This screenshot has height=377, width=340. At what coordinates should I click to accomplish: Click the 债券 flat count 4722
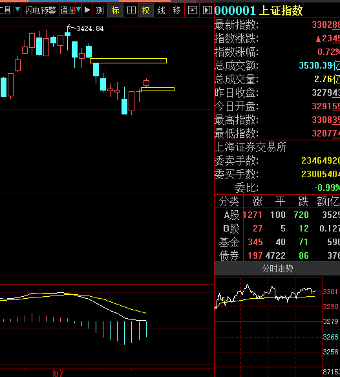(275, 255)
